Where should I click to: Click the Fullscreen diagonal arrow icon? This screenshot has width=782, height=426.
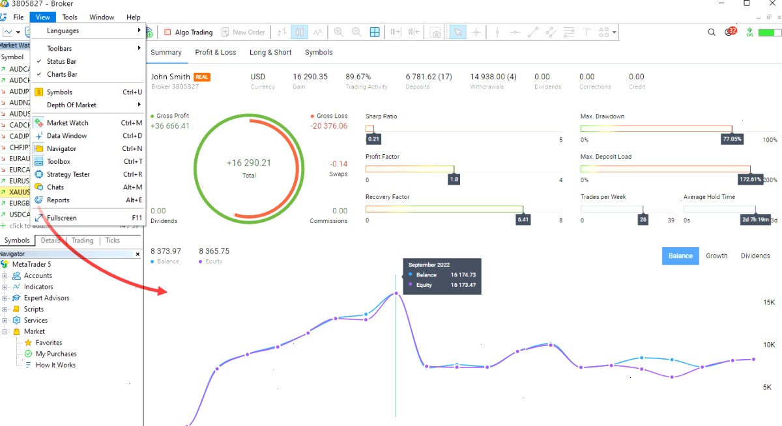(x=39, y=218)
